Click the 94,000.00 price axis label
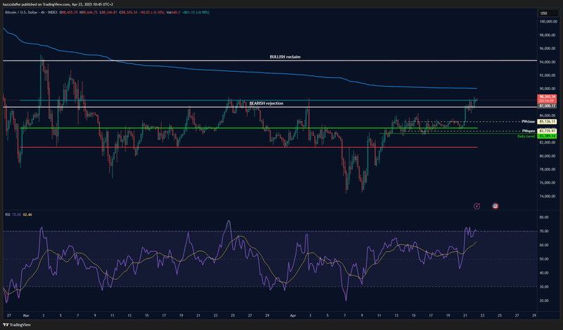The height and width of the screenshot is (330, 563). (549, 62)
